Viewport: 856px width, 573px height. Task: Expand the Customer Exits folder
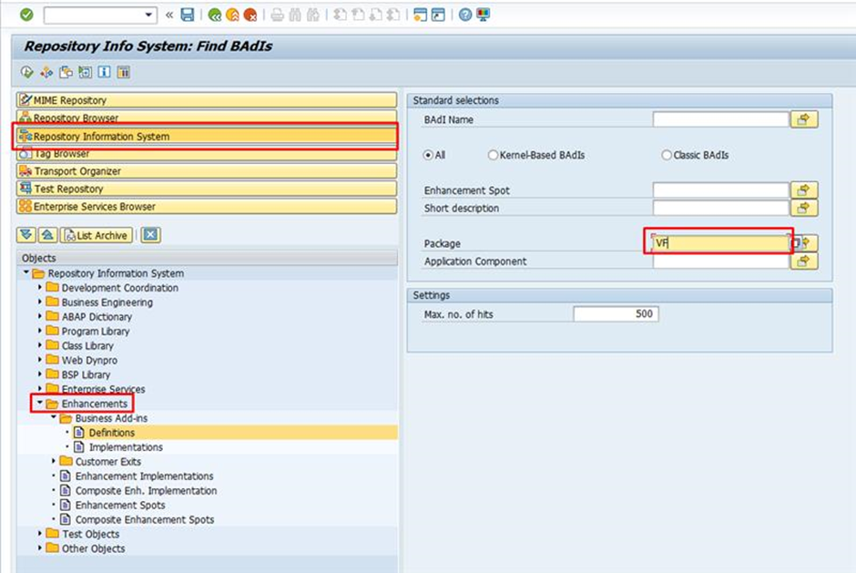[x=54, y=462]
